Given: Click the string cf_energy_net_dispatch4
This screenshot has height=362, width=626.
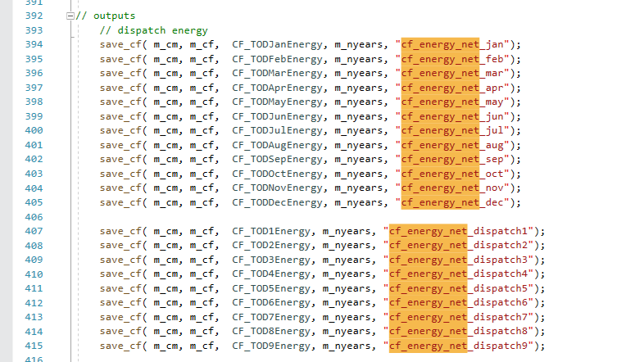Looking at the screenshot, I should [x=458, y=274].
